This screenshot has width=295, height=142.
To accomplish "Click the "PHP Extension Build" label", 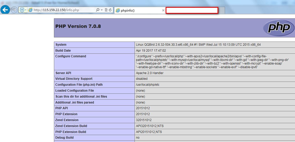I will (x=71, y=132).
